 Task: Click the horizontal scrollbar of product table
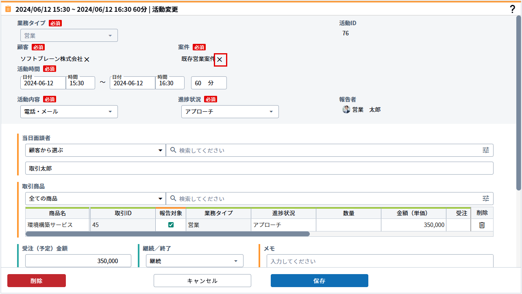pos(167,234)
